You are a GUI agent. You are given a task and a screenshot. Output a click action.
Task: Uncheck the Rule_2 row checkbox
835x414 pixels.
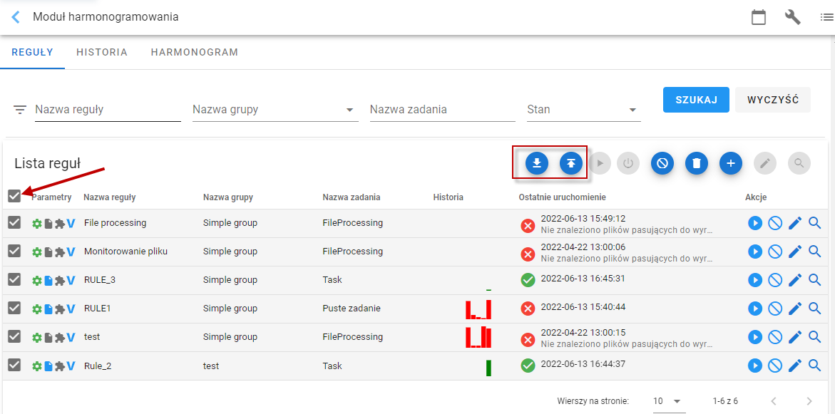(14, 365)
